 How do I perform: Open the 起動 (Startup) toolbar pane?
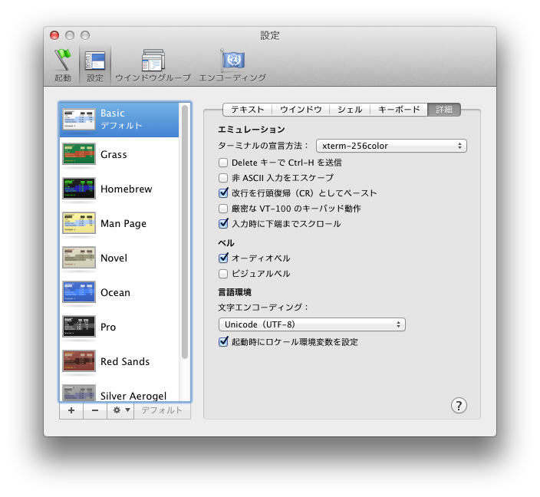click(x=62, y=64)
